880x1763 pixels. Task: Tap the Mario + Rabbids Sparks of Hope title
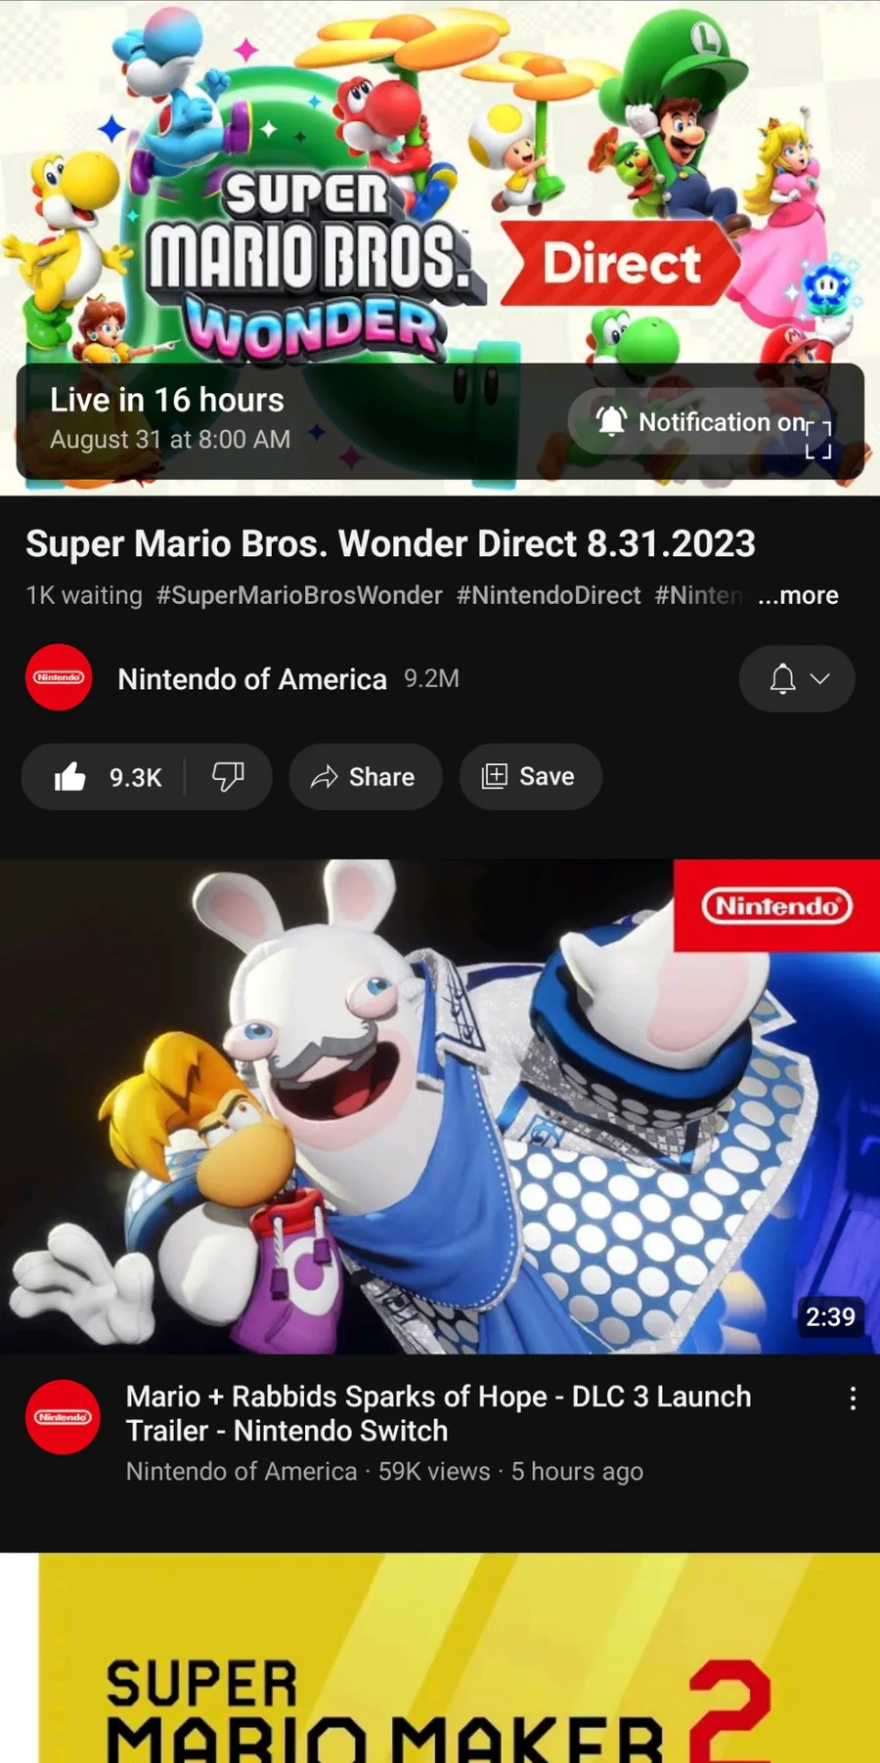(438, 1413)
